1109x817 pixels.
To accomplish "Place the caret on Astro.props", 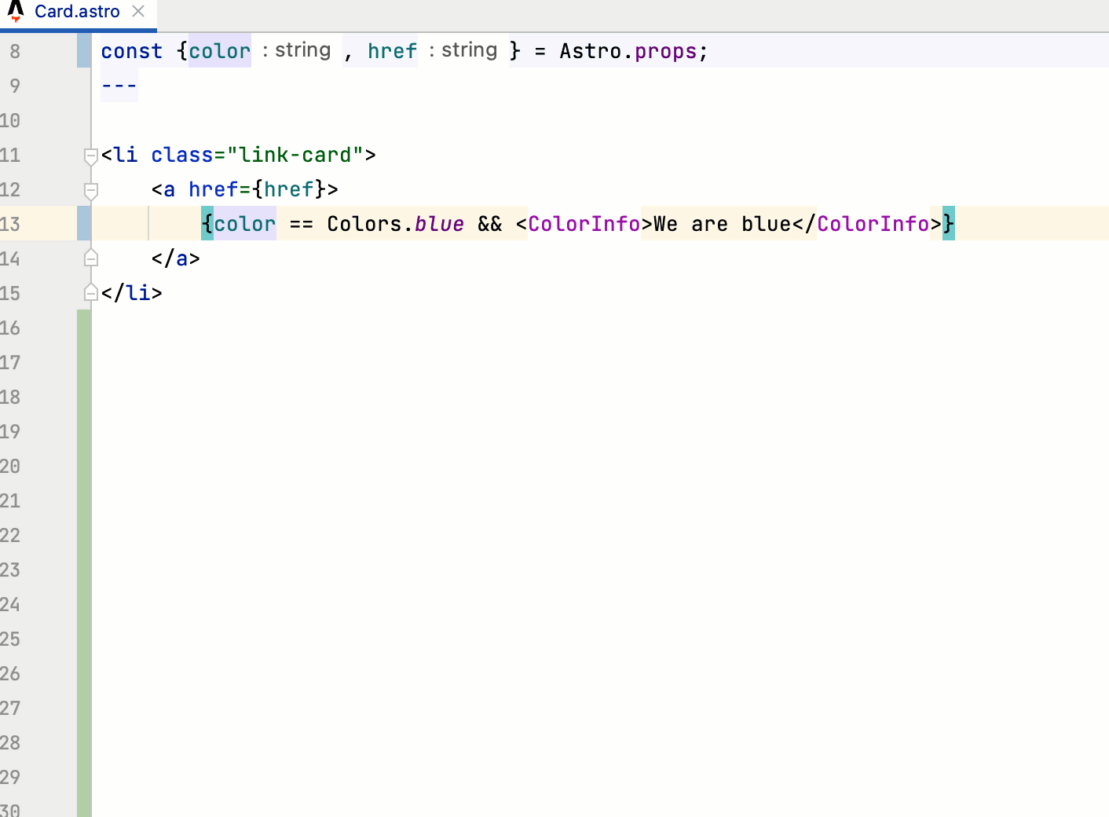I will pyautogui.click(x=628, y=51).
